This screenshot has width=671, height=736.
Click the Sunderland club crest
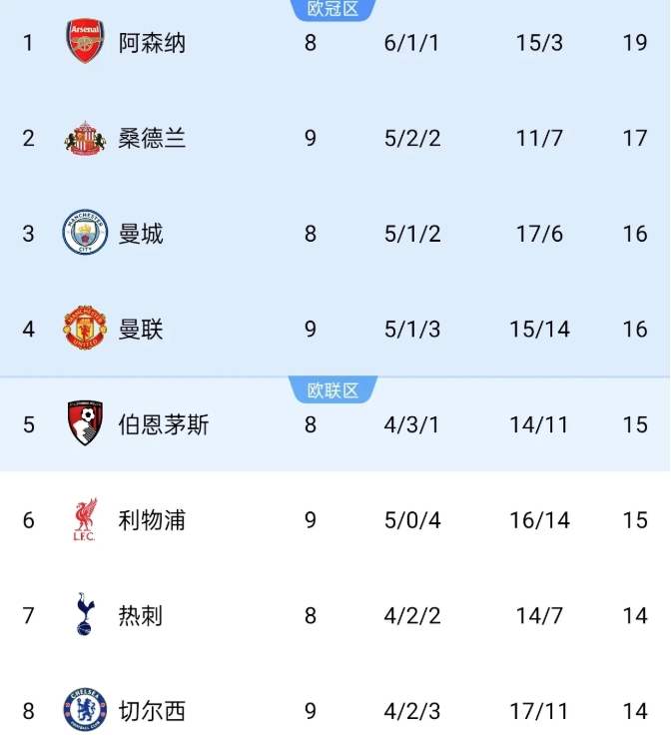pos(85,139)
